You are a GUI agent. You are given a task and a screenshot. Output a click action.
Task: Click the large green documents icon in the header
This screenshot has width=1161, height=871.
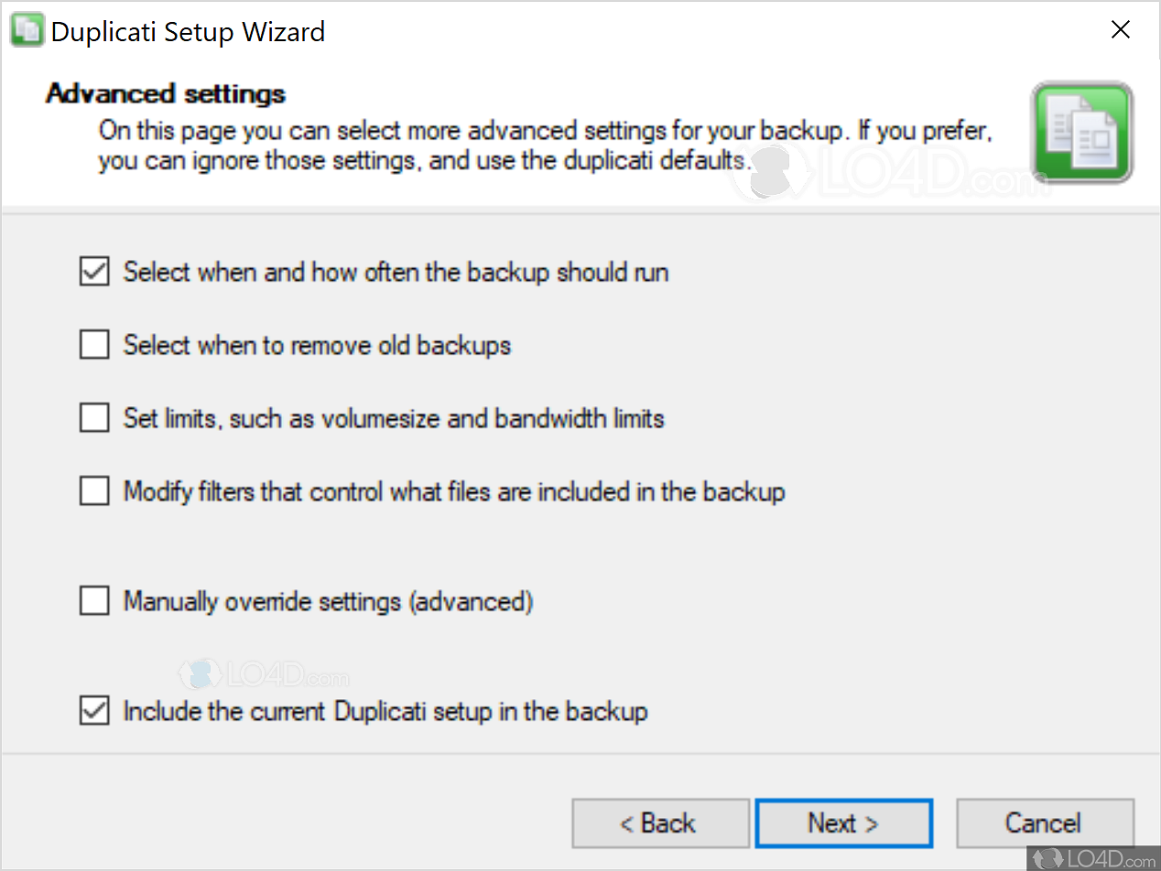(x=1081, y=132)
